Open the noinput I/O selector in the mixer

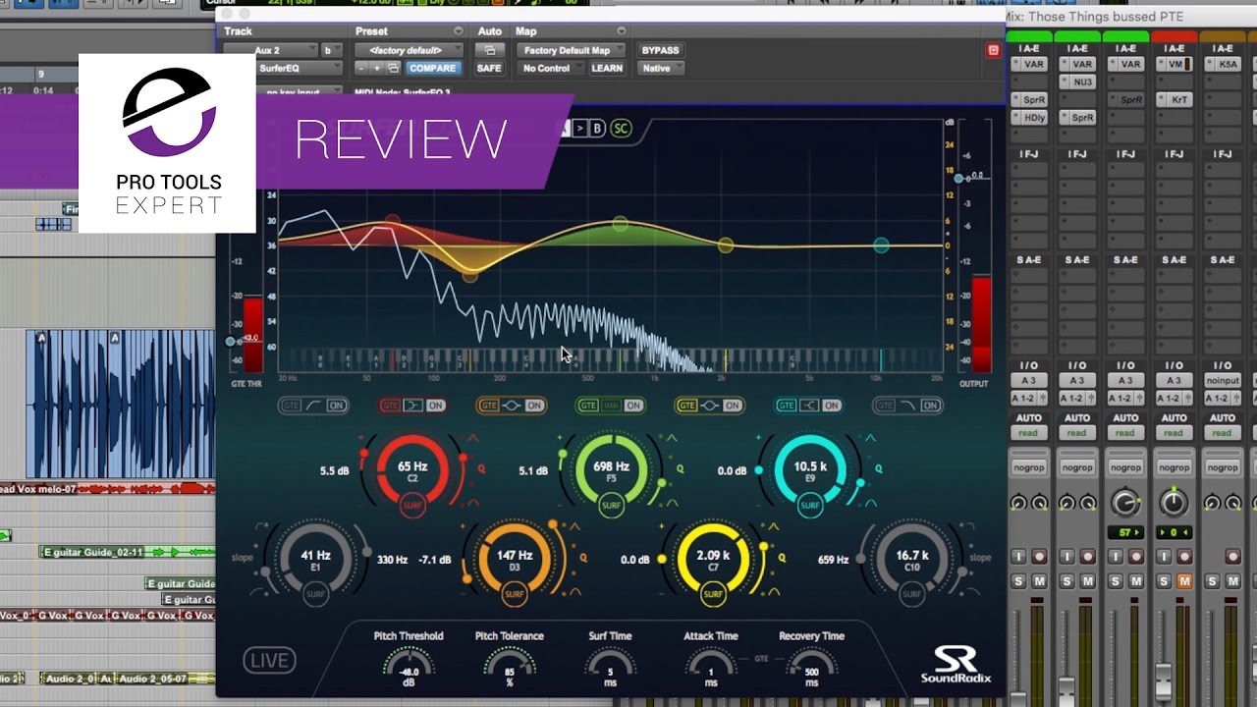coord(1222,381)
